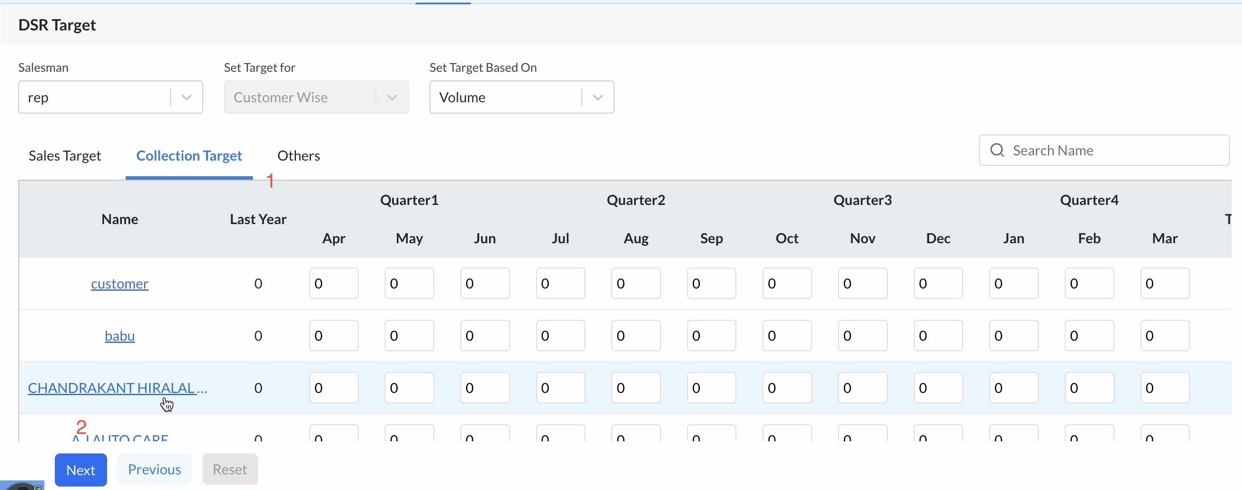1242x490 pixels.
Task: Open the babu customer link
Action: point(120,336)
